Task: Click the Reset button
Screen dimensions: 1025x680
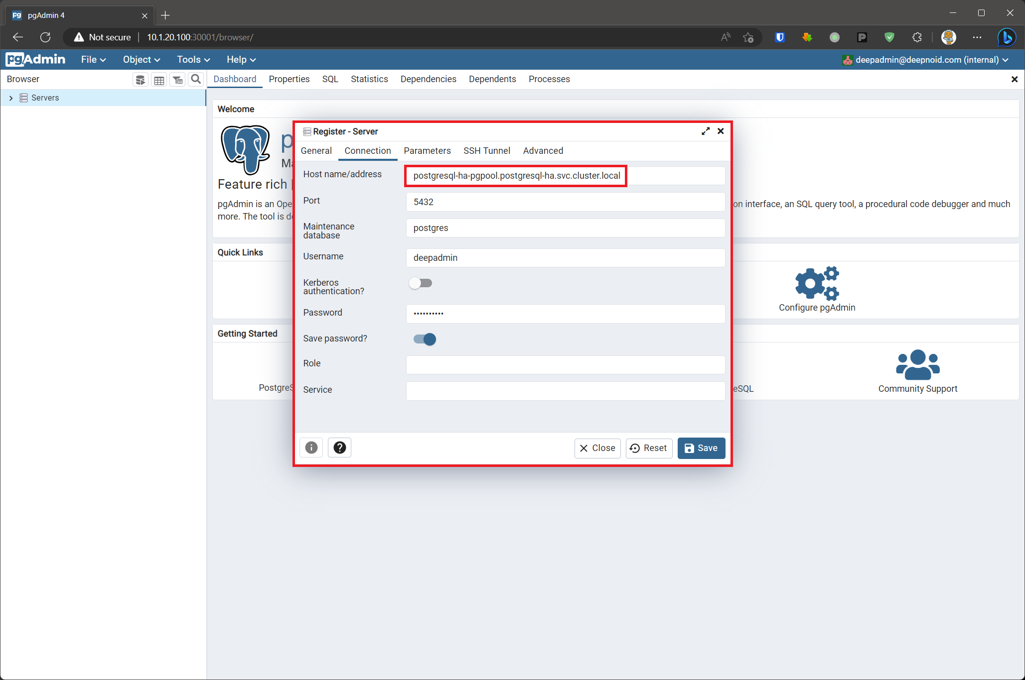Action: tap(649, 448)
